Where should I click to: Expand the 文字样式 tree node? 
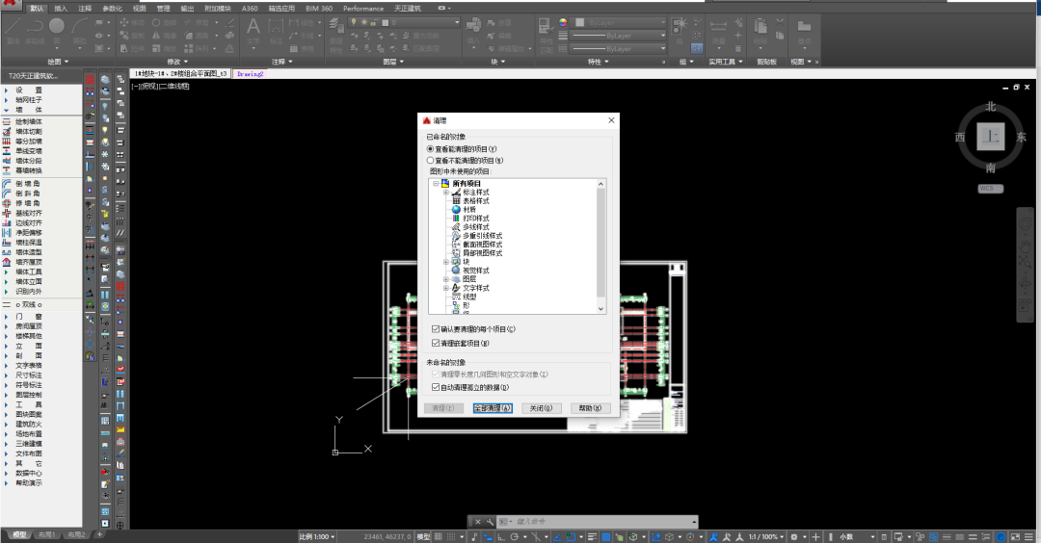[446, 288]
